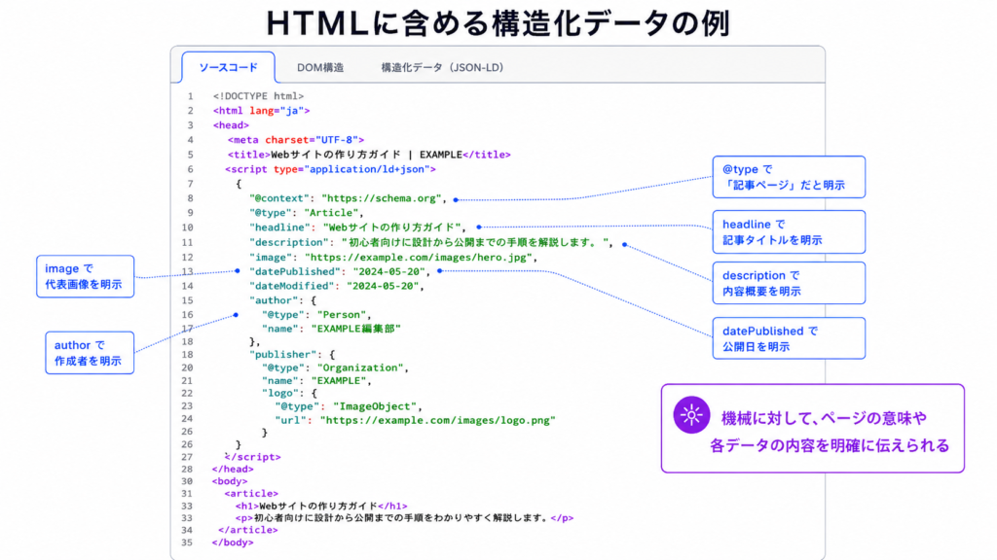Click the '</head>' closing tag line
The width and height of the screenshot is (997, 560).
pyautogui.click(x=233, y=470)
